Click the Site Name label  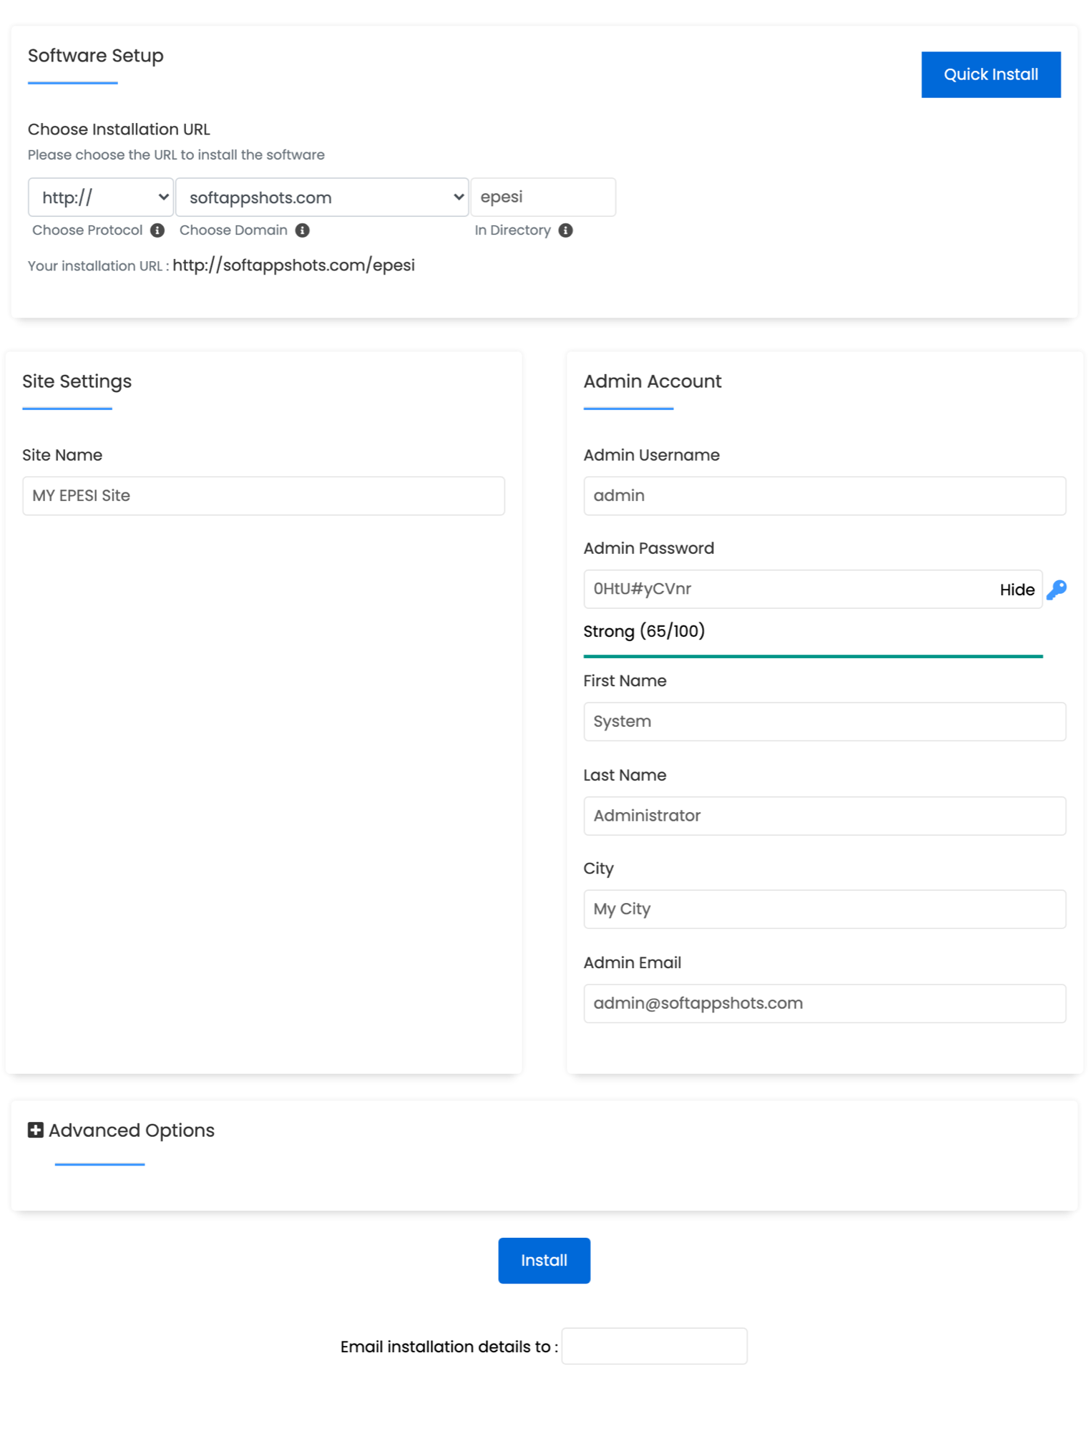[x=62, y=455]
